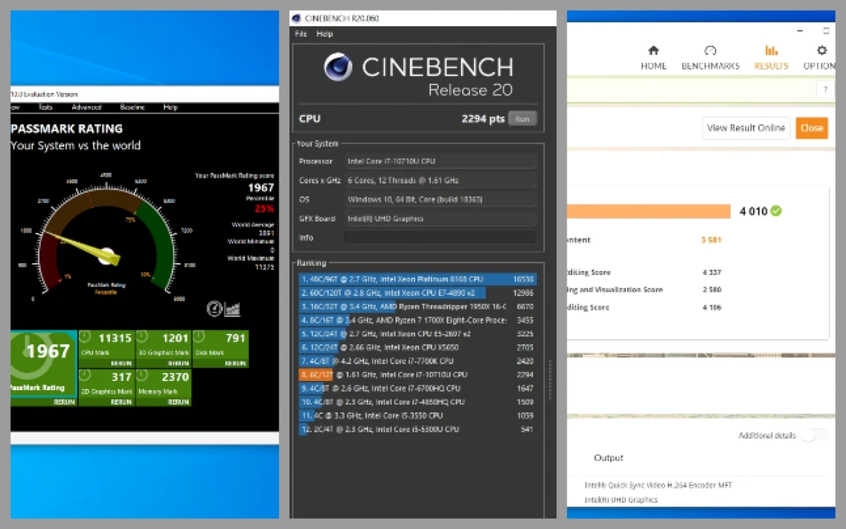This screenshot has width=846, height=529.
Task: Rerun the overall PassMark Rating test
Action: (x=64, y=402)
